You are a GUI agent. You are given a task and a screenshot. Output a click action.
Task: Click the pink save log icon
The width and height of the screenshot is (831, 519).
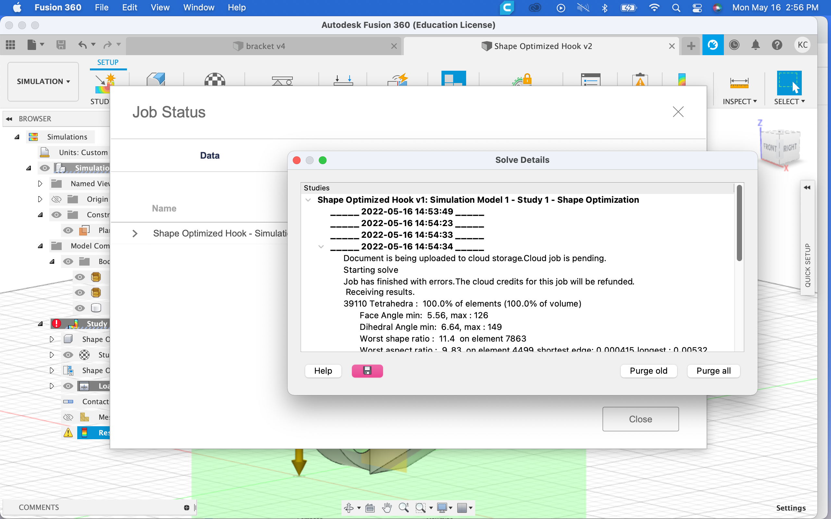click(367, 371)
